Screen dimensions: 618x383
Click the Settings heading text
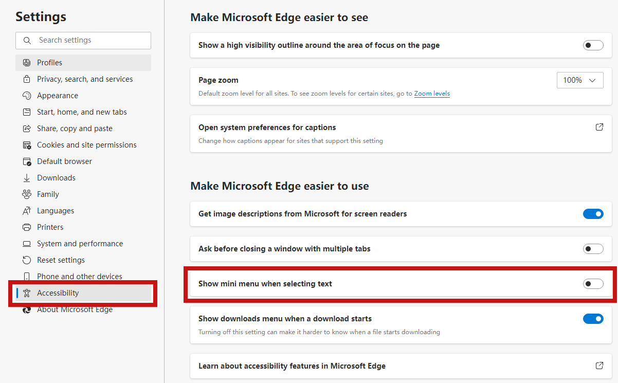click(41, 17)
